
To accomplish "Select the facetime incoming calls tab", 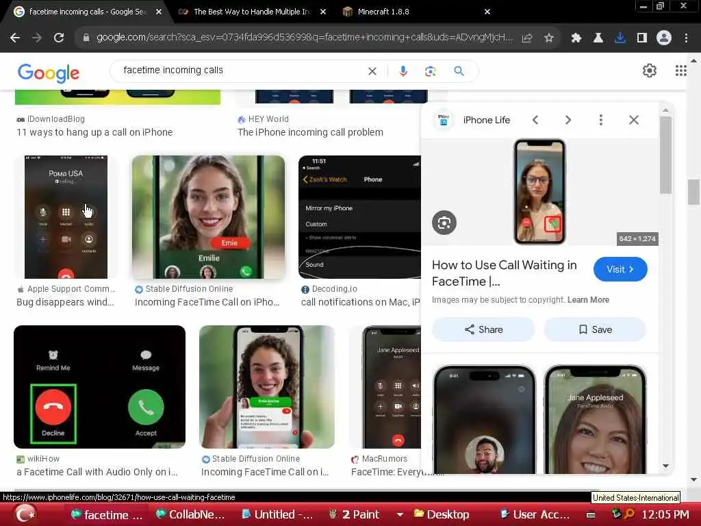I will [x=87, y=12].
